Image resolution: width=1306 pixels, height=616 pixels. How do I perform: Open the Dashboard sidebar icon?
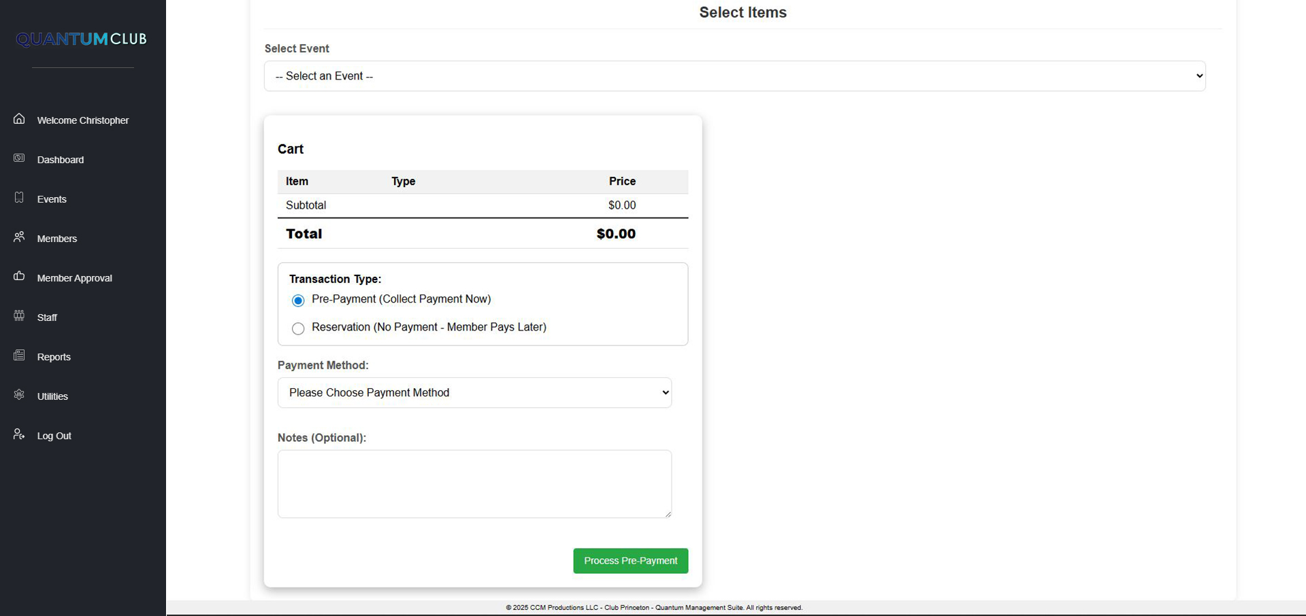[19, 158]
